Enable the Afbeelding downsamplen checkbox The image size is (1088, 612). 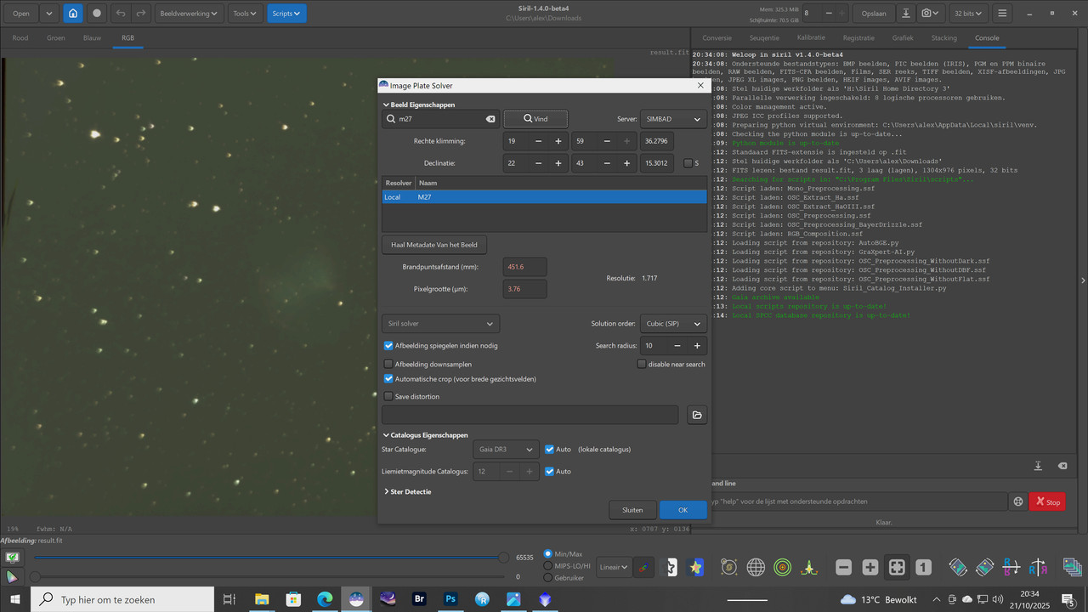pyautogui.click(x=388, y=364)
